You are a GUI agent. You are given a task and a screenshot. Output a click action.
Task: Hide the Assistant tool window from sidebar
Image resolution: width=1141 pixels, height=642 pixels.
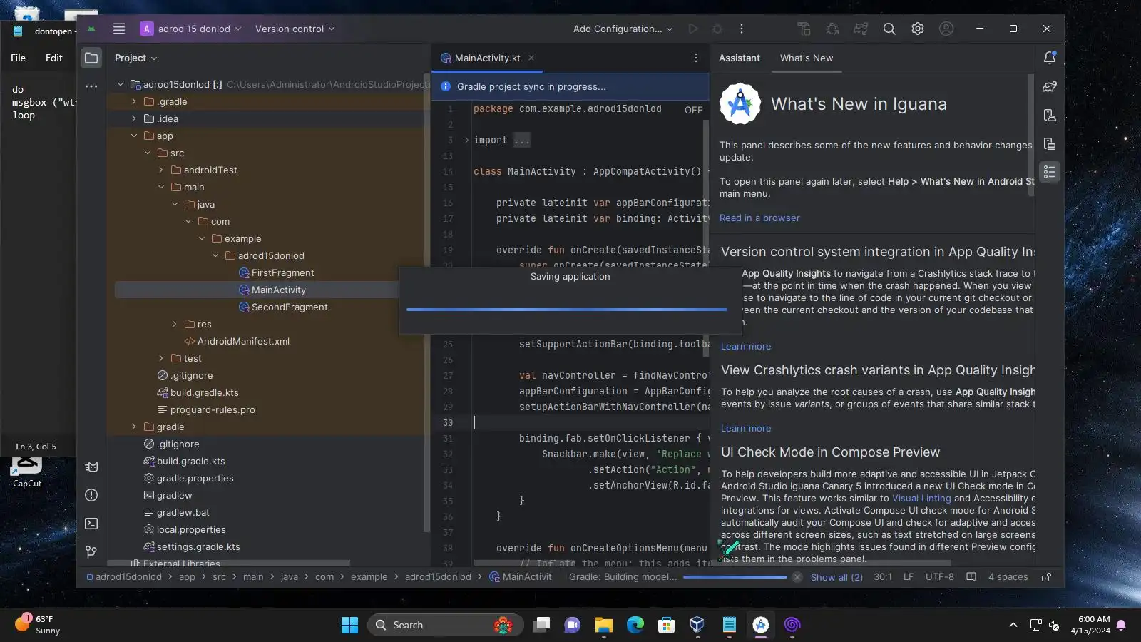point(1050,172)
